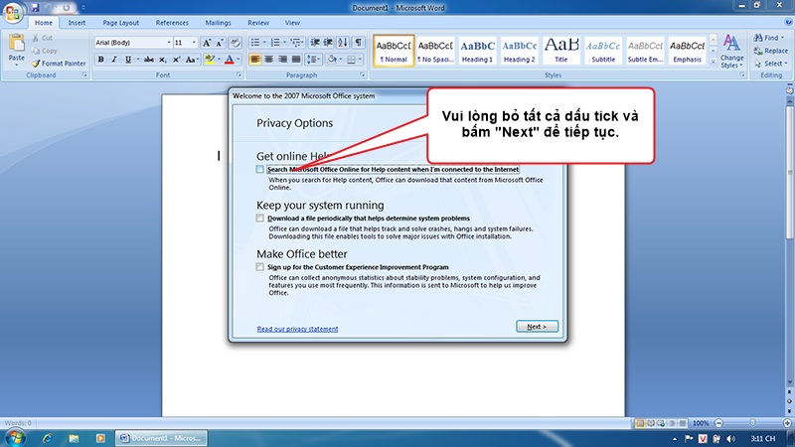Screen dimensions: 795x447
Task: Switch to the References tab
Action: (172, 23)
